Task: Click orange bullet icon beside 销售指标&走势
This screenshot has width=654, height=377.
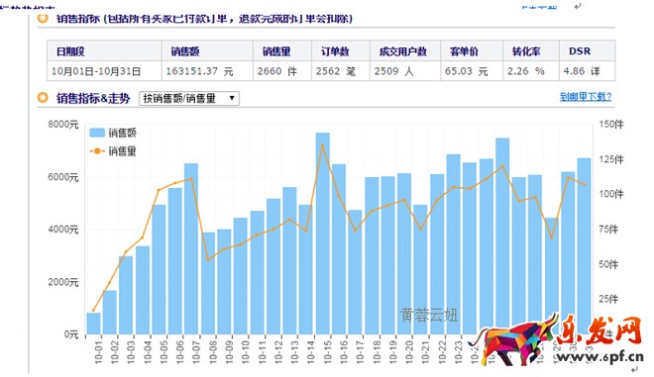Action: pyautogui.click(x=43, y=98)
